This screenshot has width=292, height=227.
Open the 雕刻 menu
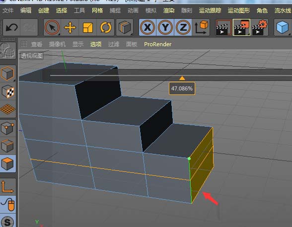[x=186, y=10]
